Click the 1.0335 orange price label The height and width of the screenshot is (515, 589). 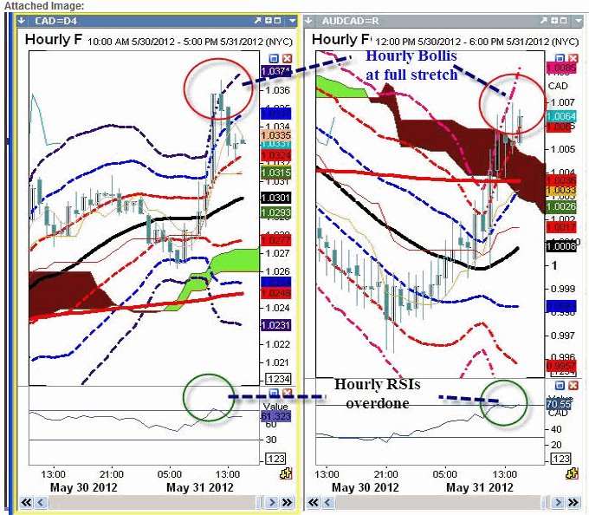(275, 135)
